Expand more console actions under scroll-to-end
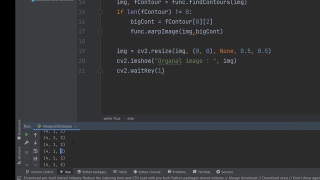This screenshot has width=320, height=180. point(35,165)
